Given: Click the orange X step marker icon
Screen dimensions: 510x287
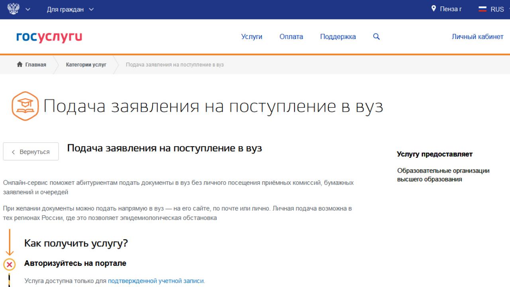Looking at the screenshot, I should point(9,263).
